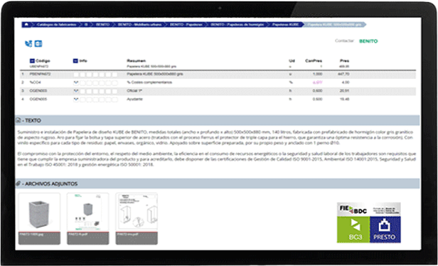This screenshot has height=266, width=438.
Task: Click the blue phone contact icon
Action: tap(28, 44)
